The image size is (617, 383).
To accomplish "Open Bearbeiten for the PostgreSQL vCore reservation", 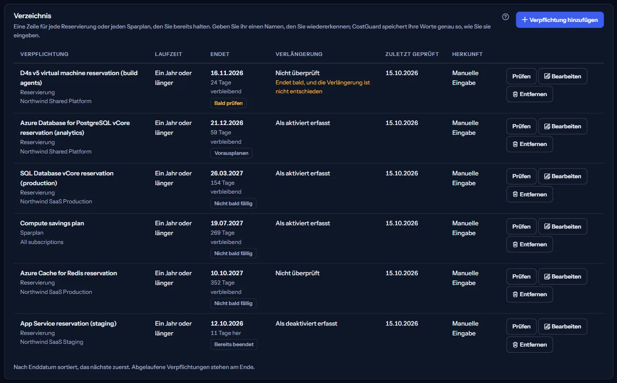I will (562, 126).
